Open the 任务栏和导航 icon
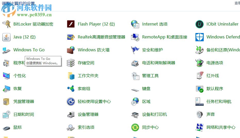The height and width of the screenshot is (138, 240). 199,102
